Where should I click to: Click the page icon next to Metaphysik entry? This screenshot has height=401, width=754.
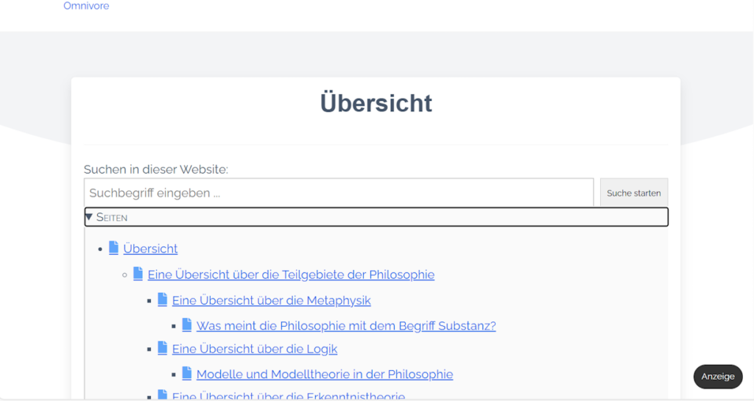tap(163, 299)
